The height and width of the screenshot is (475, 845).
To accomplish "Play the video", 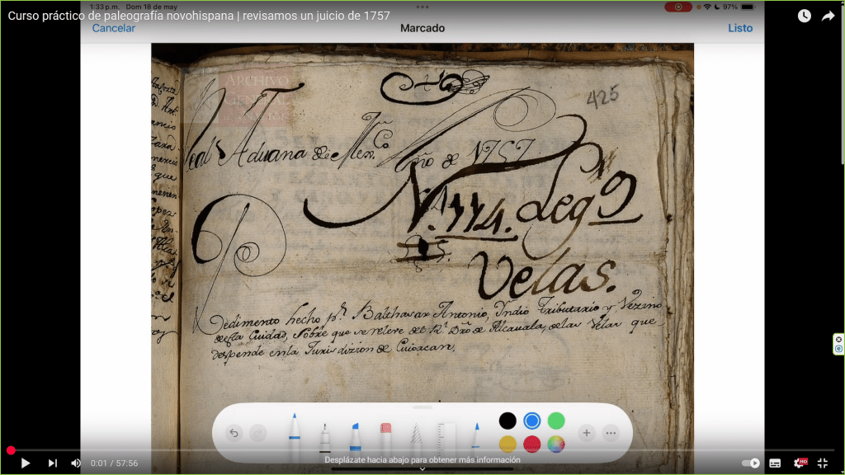I will coord(26,463).
